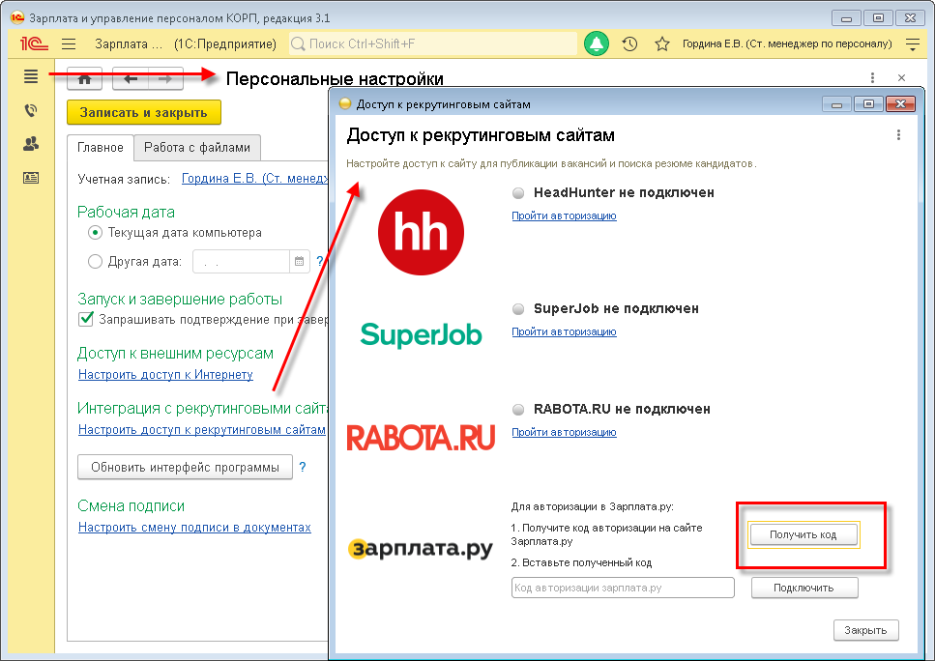This screenshot has width=935, height=661.
Task: Click SuperJob не подключен status text
Action: pyautogui.click(x=616, y=308)
